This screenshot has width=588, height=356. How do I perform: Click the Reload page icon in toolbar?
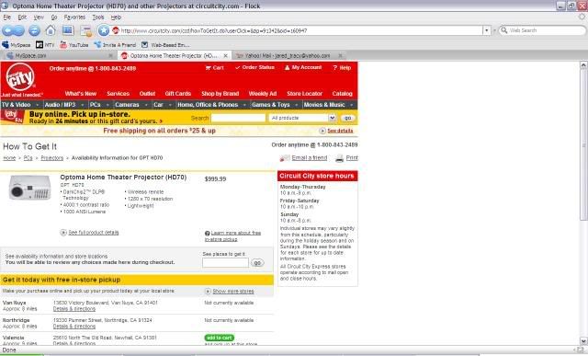(x=35, y=30)
